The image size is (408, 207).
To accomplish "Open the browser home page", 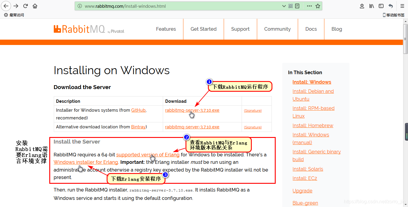I will click(35, 6).
